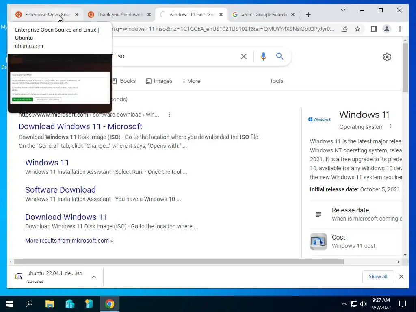Viewport: 416px width, 312px height.
Task: Click the scroll-left arrow on horizontal scrollbar
Action: (11, 262)
